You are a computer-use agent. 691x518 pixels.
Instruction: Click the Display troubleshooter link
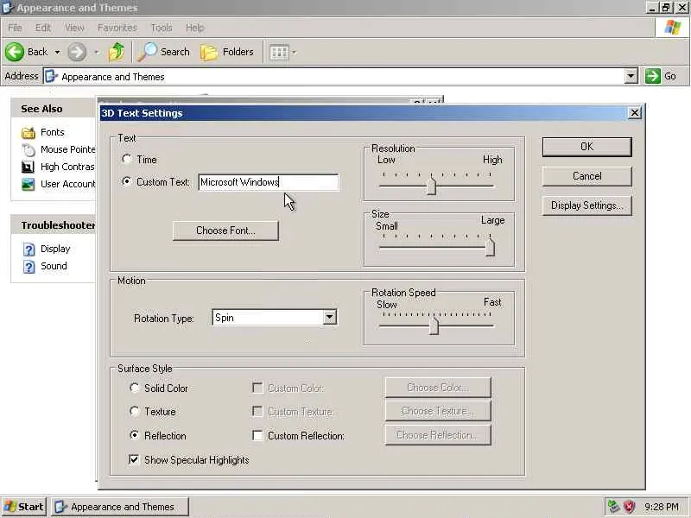click(55, 249)
